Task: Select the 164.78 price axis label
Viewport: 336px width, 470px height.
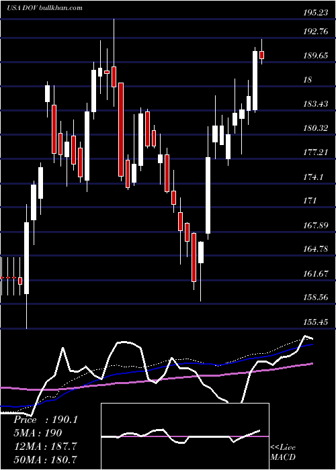Action: (x=315, y=249)
